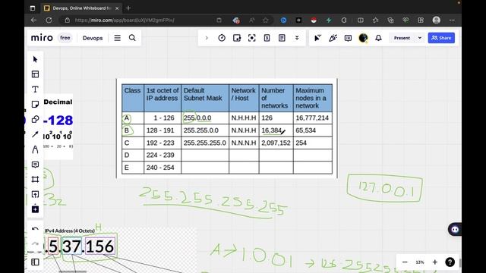Click the 13% zoom level
This screenshot has width=486, height=273.
click(420, 262)
